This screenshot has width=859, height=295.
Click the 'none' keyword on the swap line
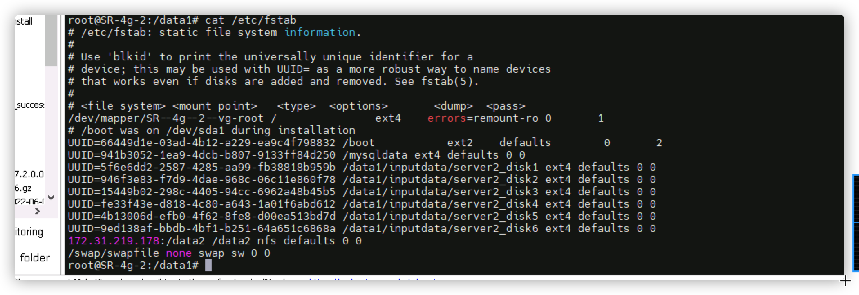click(179, 253)
